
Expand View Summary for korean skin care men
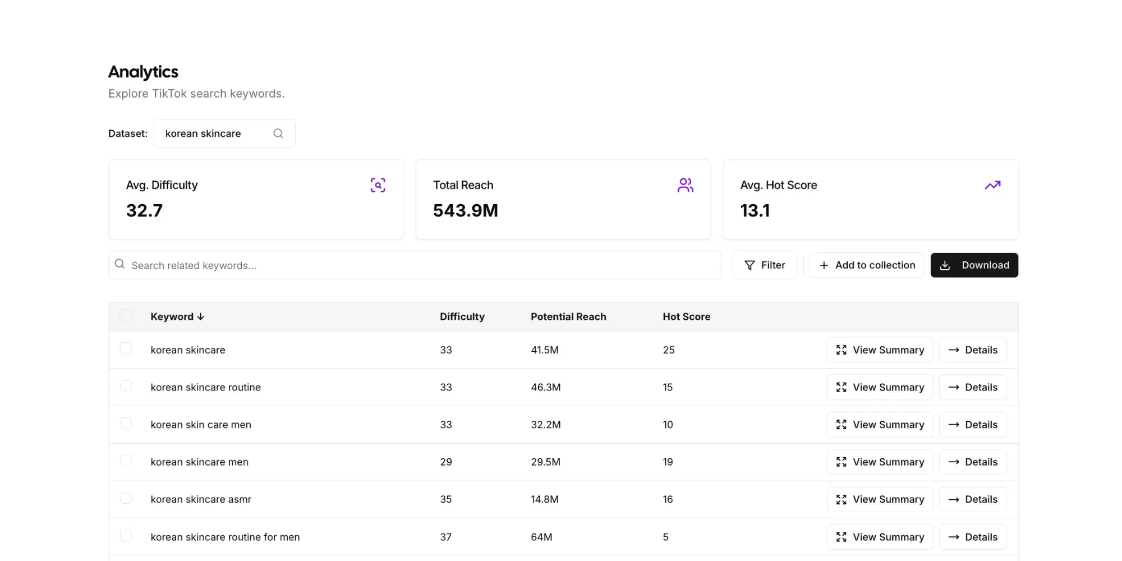880,424
